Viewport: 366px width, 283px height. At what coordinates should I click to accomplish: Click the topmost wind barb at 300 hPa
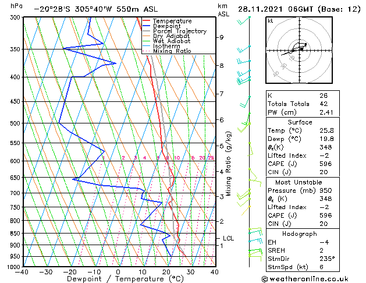coord(243,20)
